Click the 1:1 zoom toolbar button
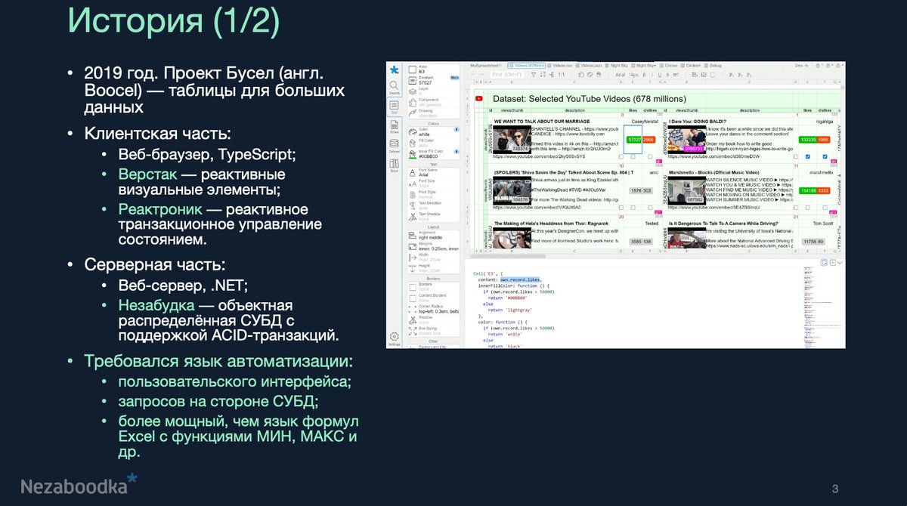The height and width of the screenshot is (506, 907). tap(562, 75)
